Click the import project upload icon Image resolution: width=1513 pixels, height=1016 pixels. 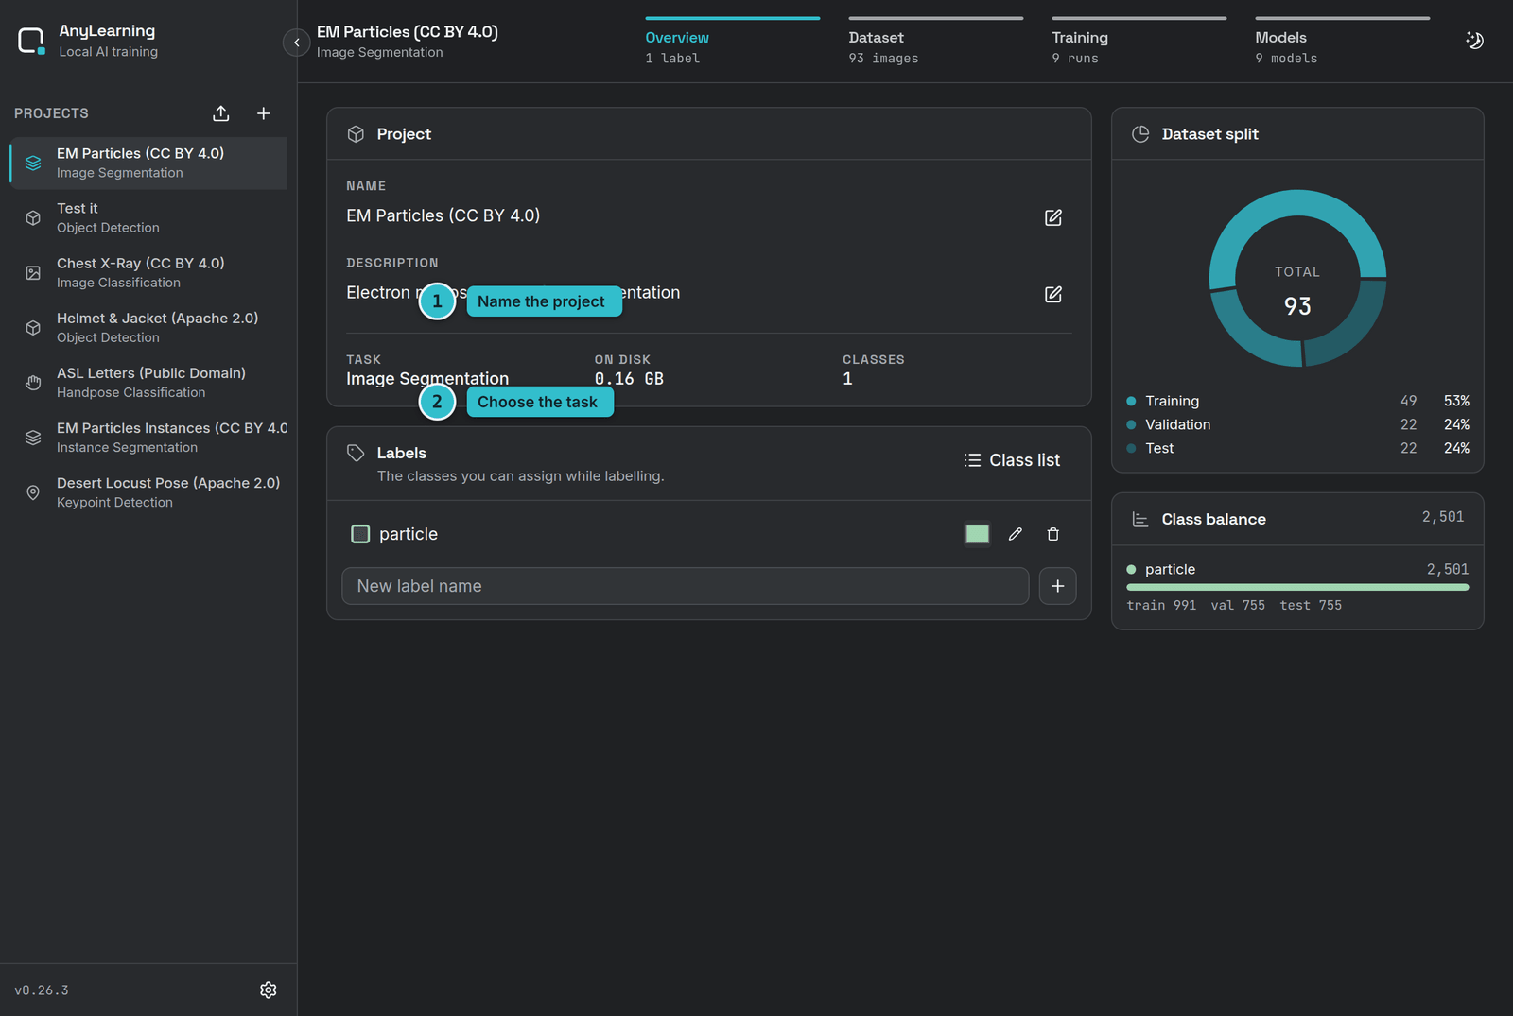[x=220, y=113]
